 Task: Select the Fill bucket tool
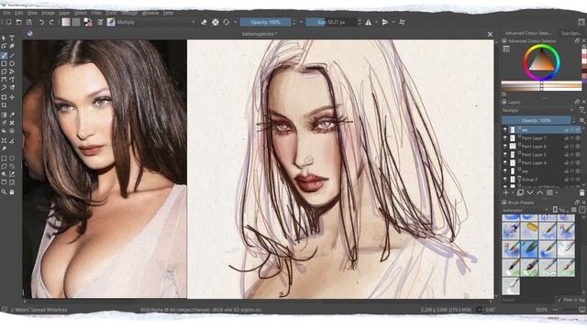(4, 131)
